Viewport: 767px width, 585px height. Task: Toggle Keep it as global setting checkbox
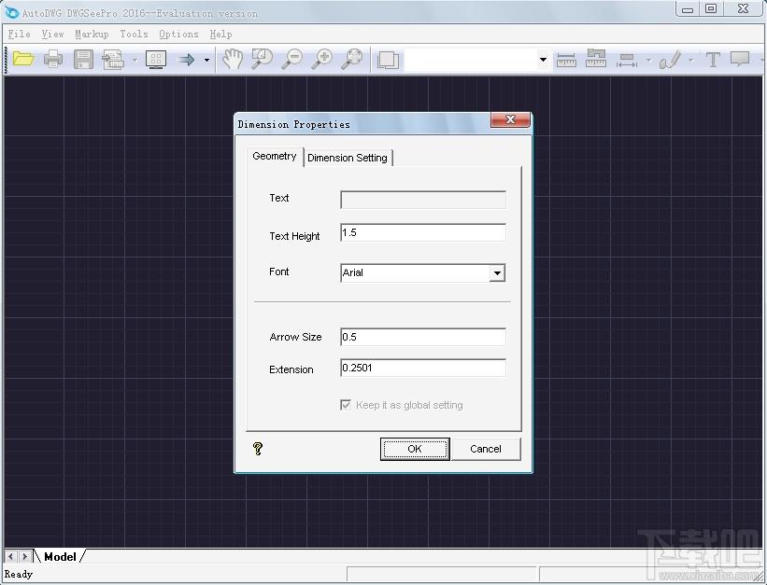(x=346, y=405)
